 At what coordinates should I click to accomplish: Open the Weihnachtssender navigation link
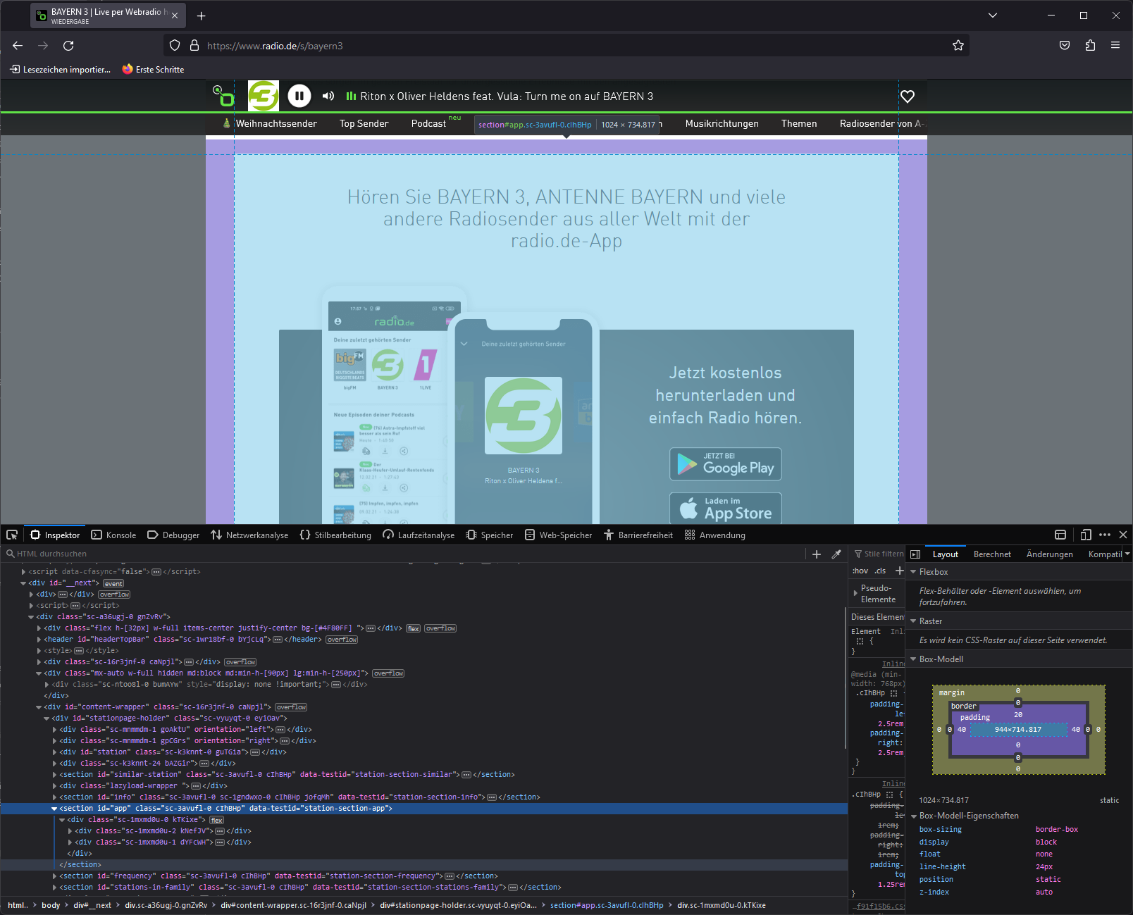pos(276,123)
